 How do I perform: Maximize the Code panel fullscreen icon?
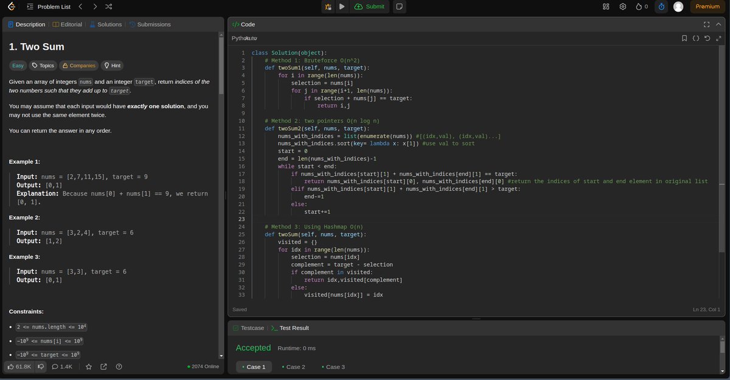[x=707, y=24]
